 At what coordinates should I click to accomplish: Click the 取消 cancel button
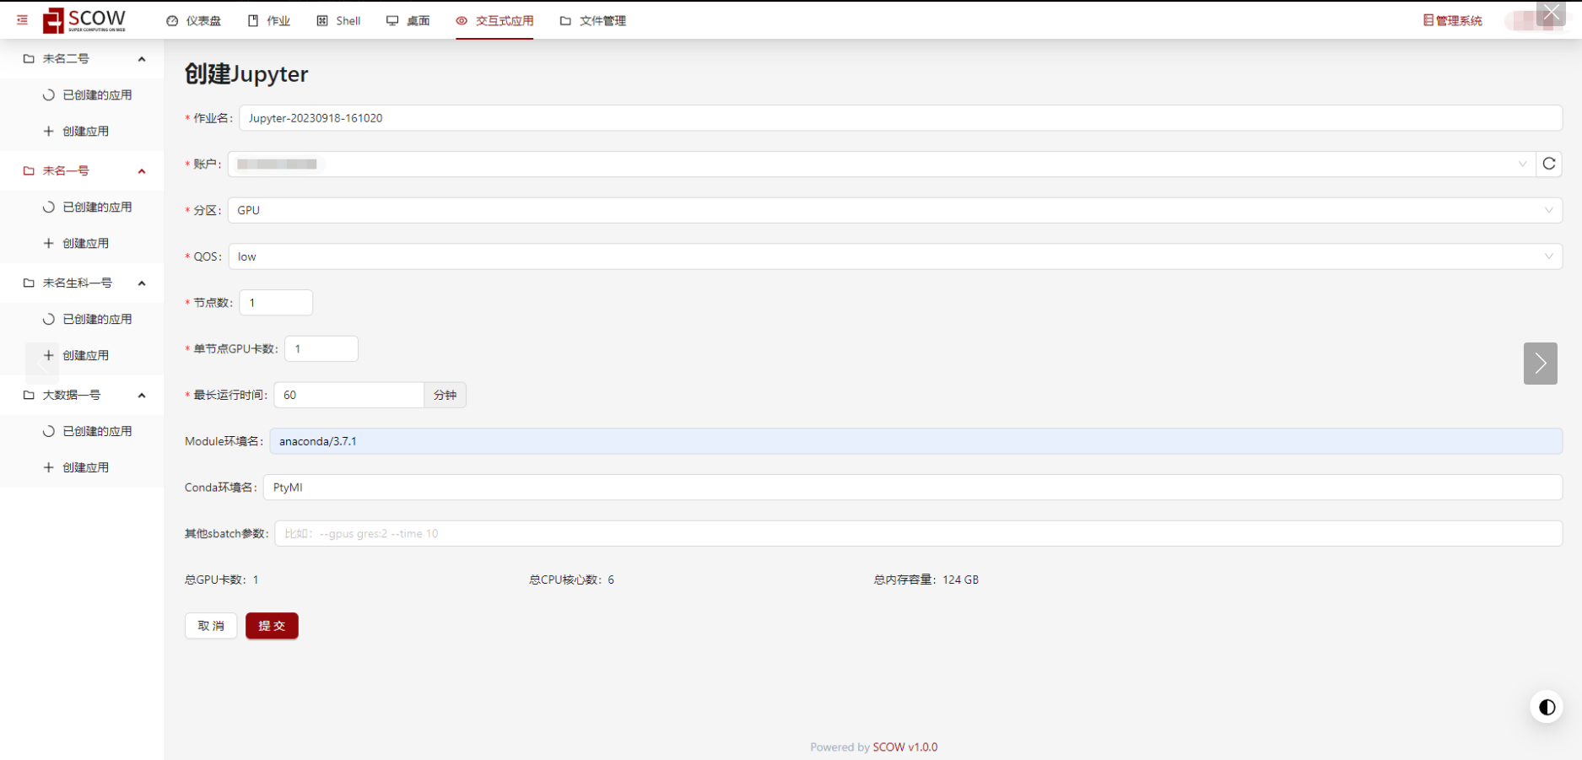[211, 626]
